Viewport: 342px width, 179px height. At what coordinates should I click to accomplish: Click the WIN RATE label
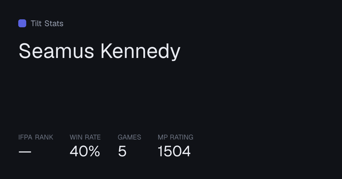tap(85, 137)
